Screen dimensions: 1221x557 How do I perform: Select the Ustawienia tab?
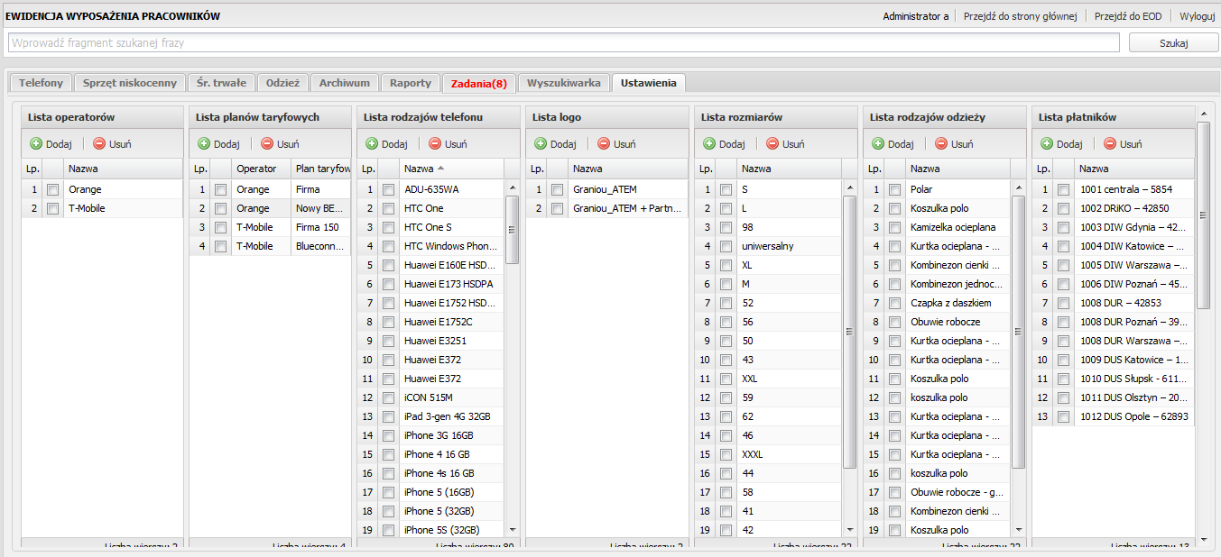click(648, 83)
